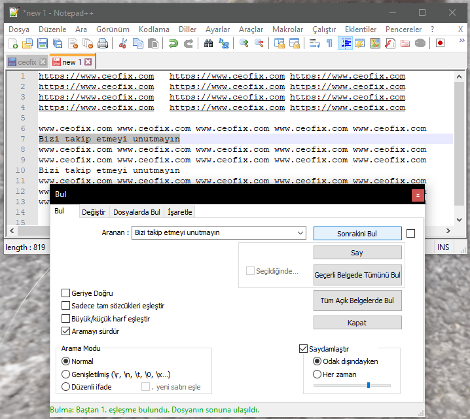Enable Sadece tam sözcükleri eşleştir option
470x419 pixels.
tap(65, 306)
